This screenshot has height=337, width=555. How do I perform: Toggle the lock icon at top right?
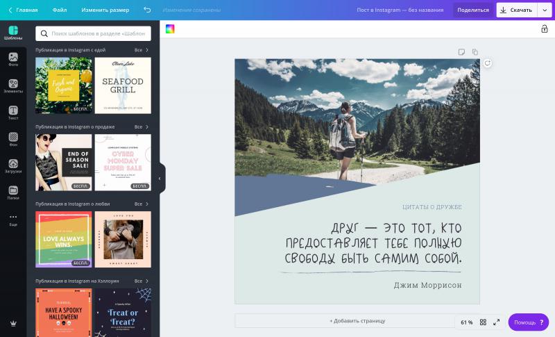545,28
